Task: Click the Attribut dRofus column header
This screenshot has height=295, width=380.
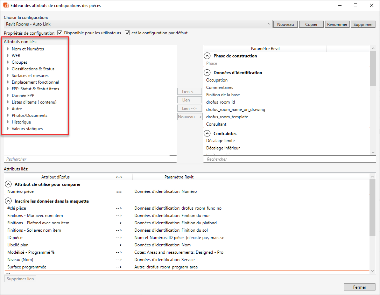Action: pos(55,177)
